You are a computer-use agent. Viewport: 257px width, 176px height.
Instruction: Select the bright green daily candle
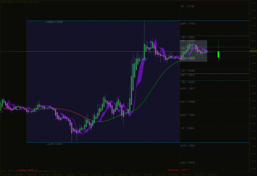click(x=218, y=54)
